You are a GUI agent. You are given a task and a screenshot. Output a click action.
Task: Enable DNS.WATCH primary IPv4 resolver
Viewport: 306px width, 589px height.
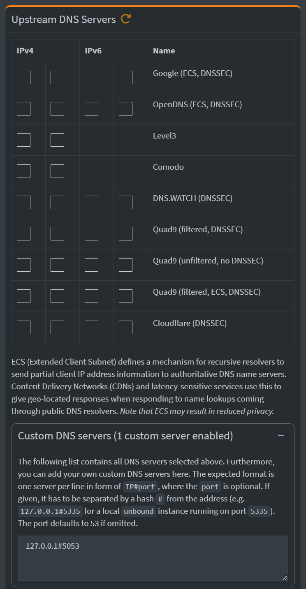tap(23, 202)
